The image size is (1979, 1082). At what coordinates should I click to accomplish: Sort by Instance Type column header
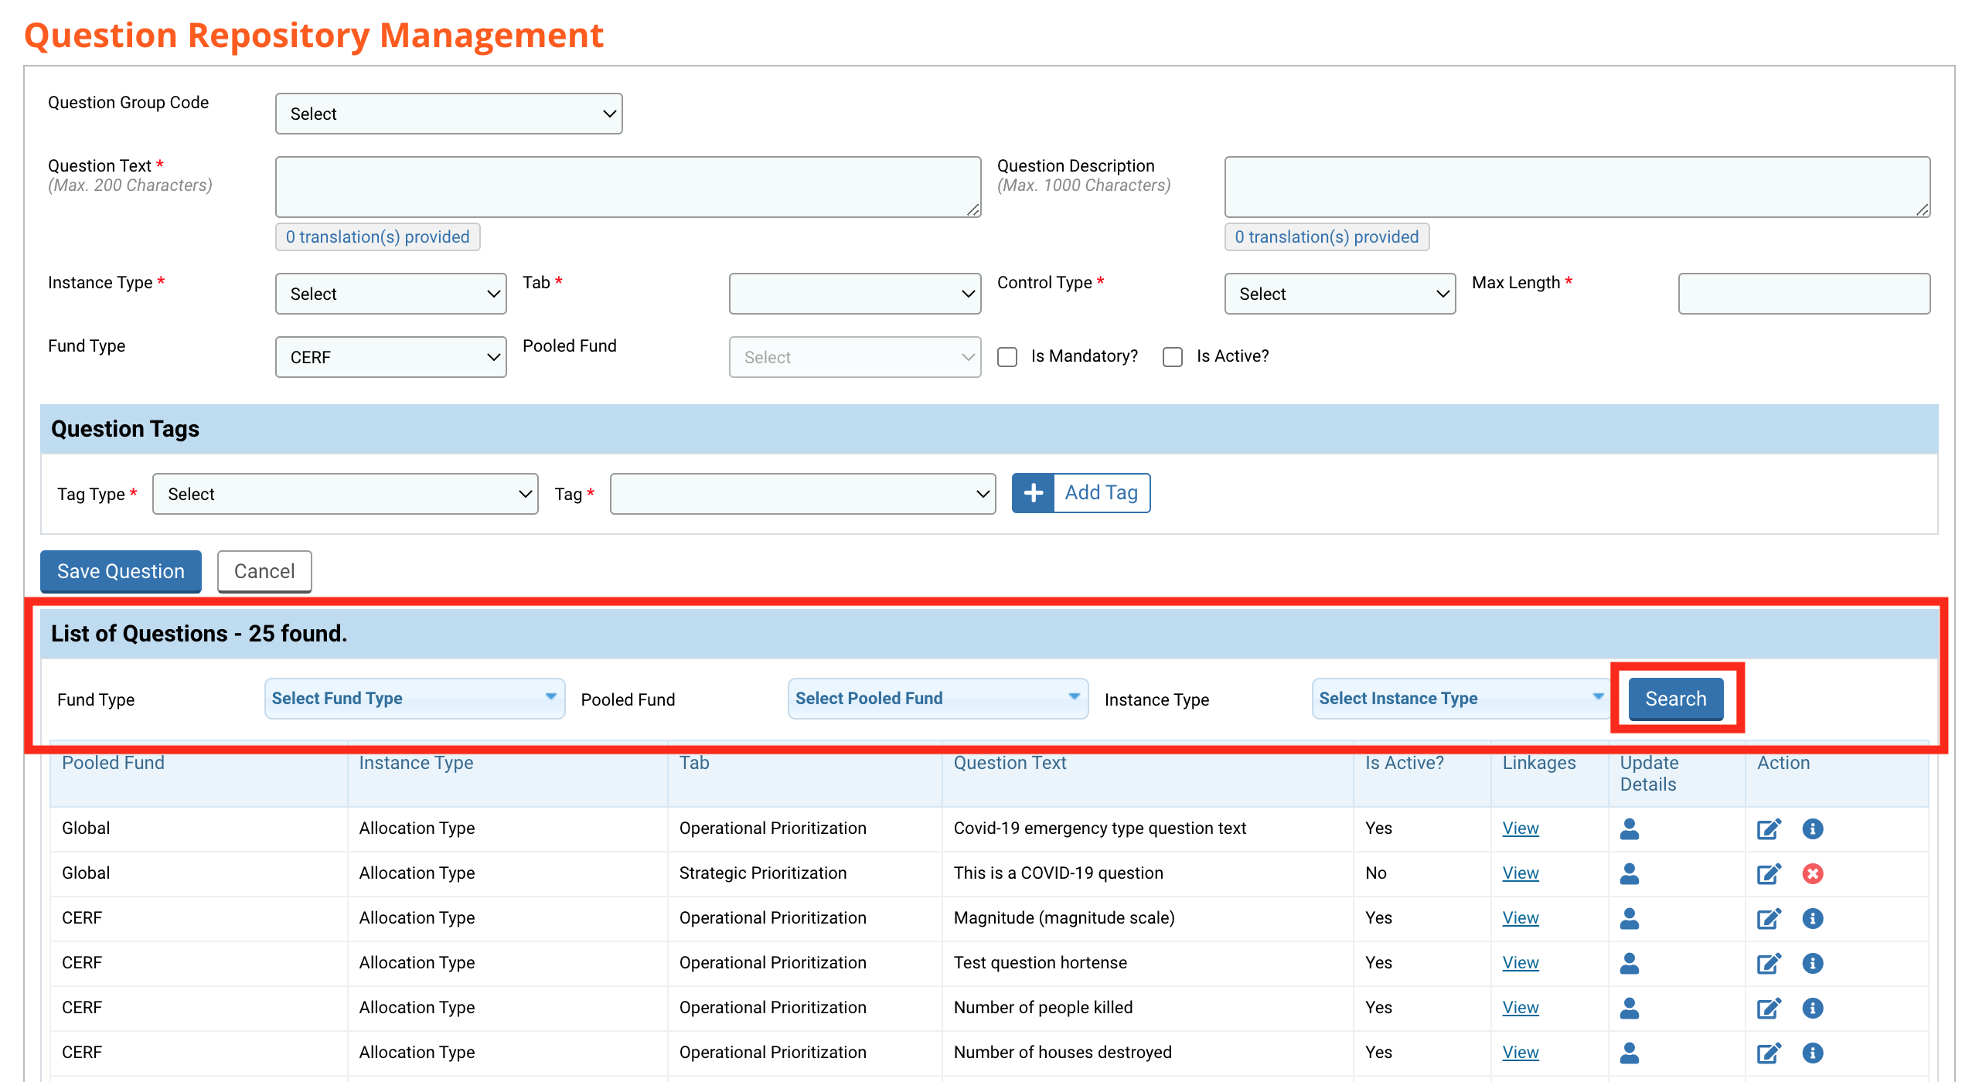coord(416,763)
